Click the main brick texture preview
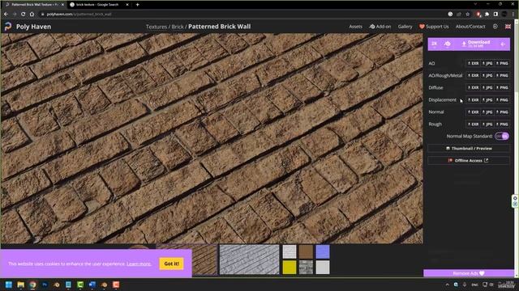Image resolution: width=519 pixels, height=291 pixels. click(x=212, y=138)
